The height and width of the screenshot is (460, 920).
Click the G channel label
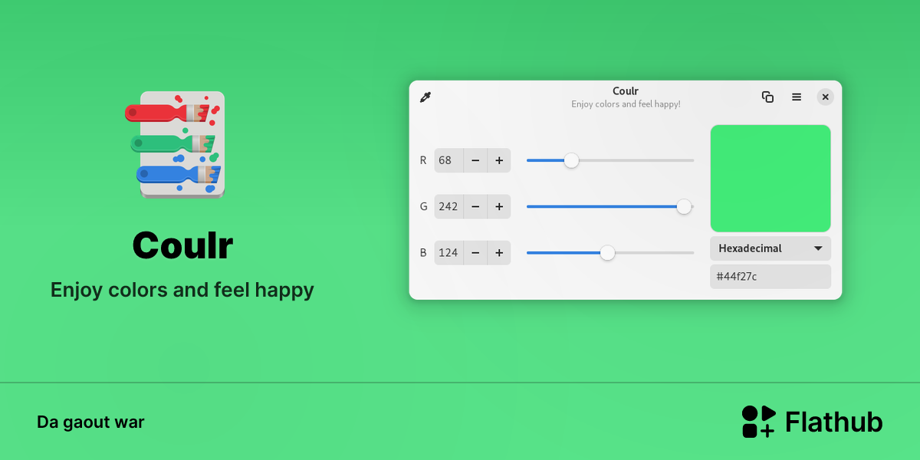pyautogui.click(x=423, y=206)
